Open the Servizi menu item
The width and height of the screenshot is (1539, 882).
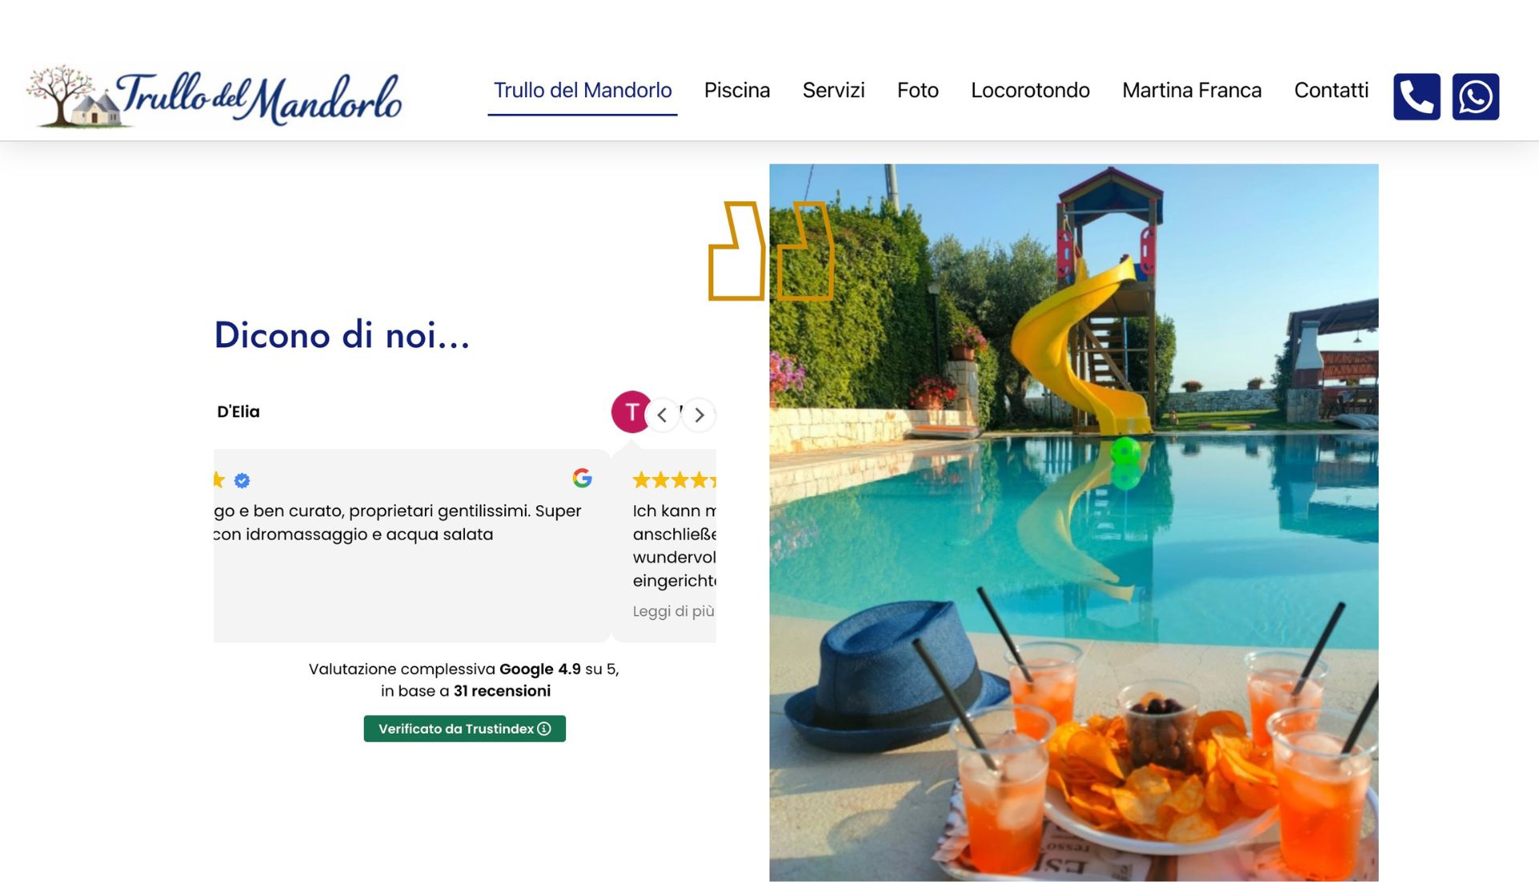(834, 91)
